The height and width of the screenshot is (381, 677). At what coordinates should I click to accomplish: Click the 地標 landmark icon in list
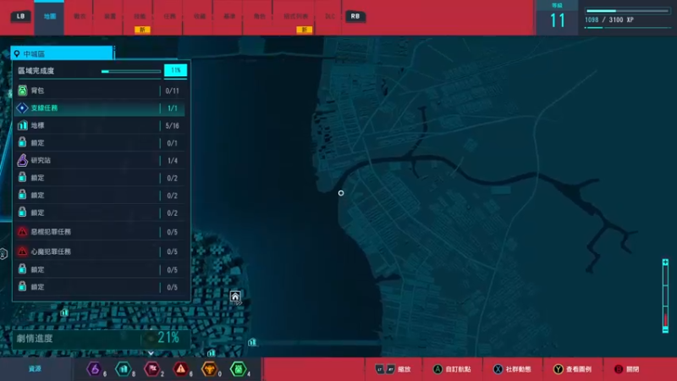click(23, 125)
